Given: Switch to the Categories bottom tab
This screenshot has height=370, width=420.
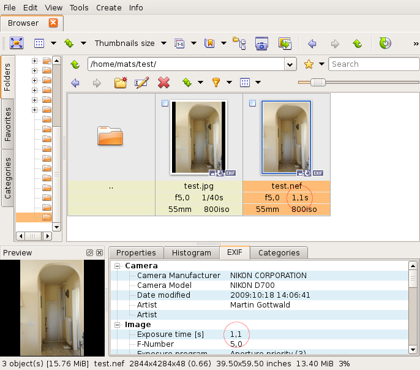Looking at the screenshot, I should tap(279, 253).
